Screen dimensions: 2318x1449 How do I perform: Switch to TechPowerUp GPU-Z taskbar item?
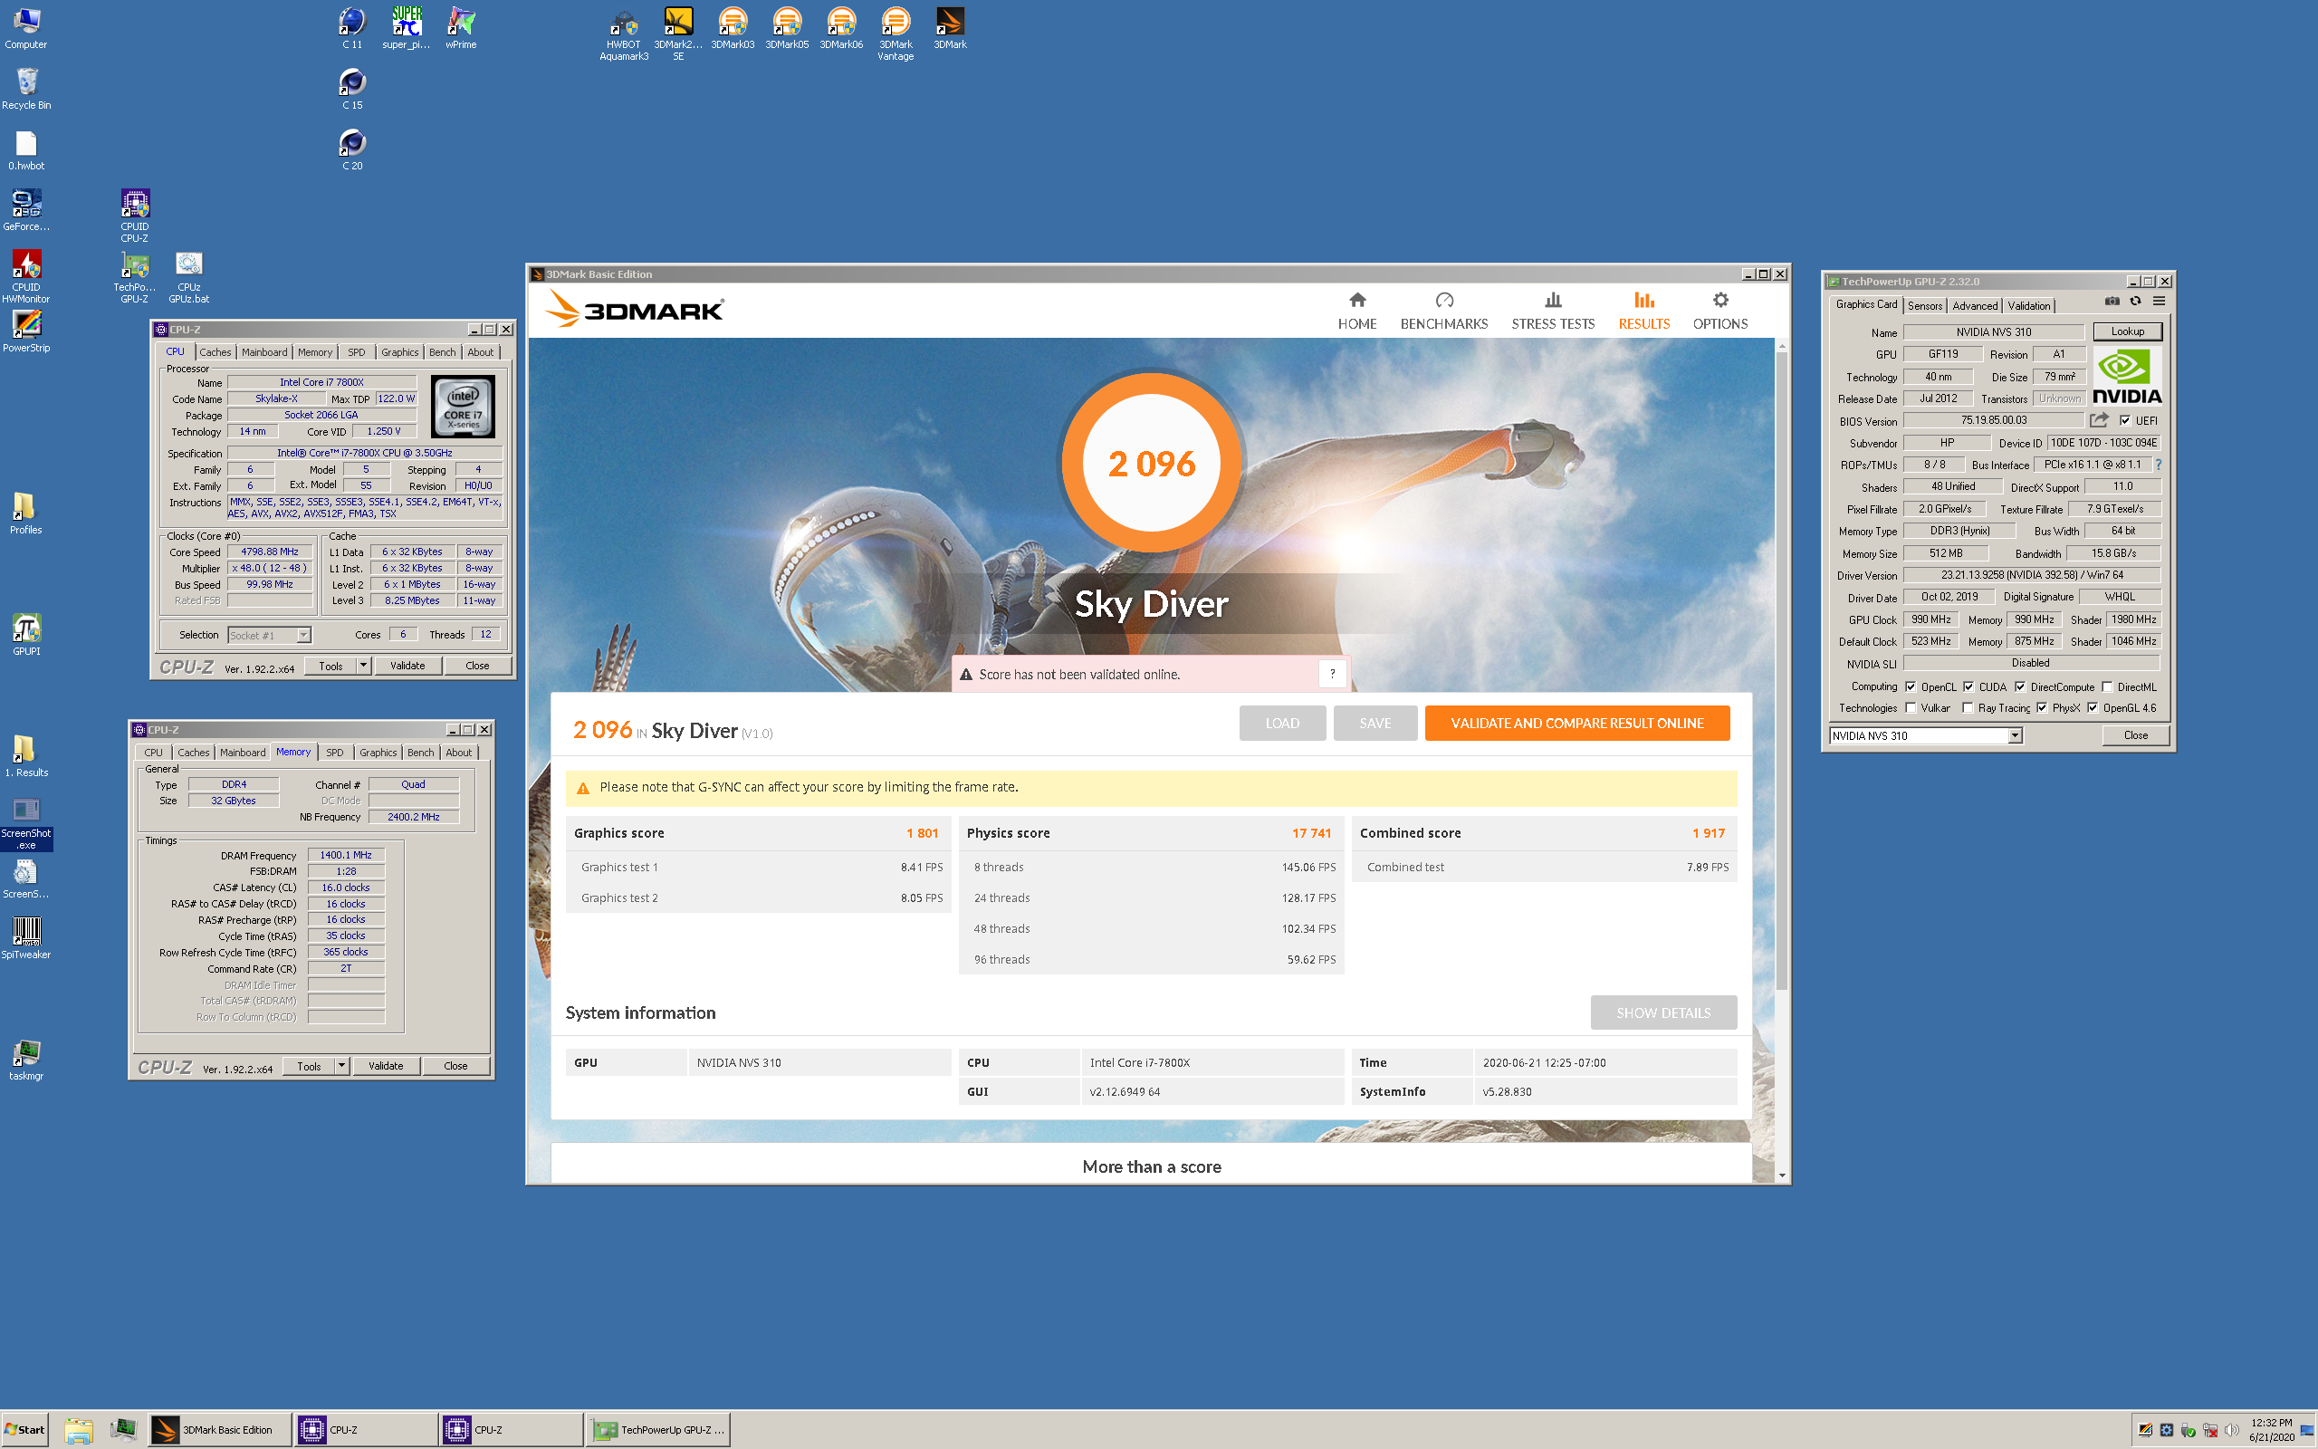tap(659, 1430)
